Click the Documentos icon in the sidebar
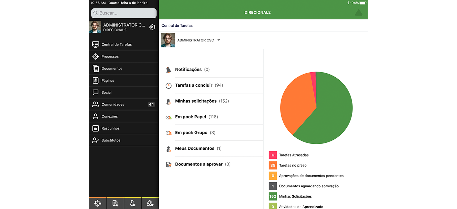457x209 pixels. click(x=96, y=69)
